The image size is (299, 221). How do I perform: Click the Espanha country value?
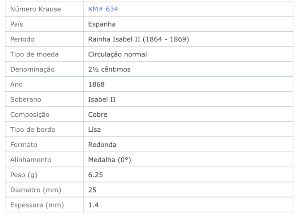pos(102,24)
